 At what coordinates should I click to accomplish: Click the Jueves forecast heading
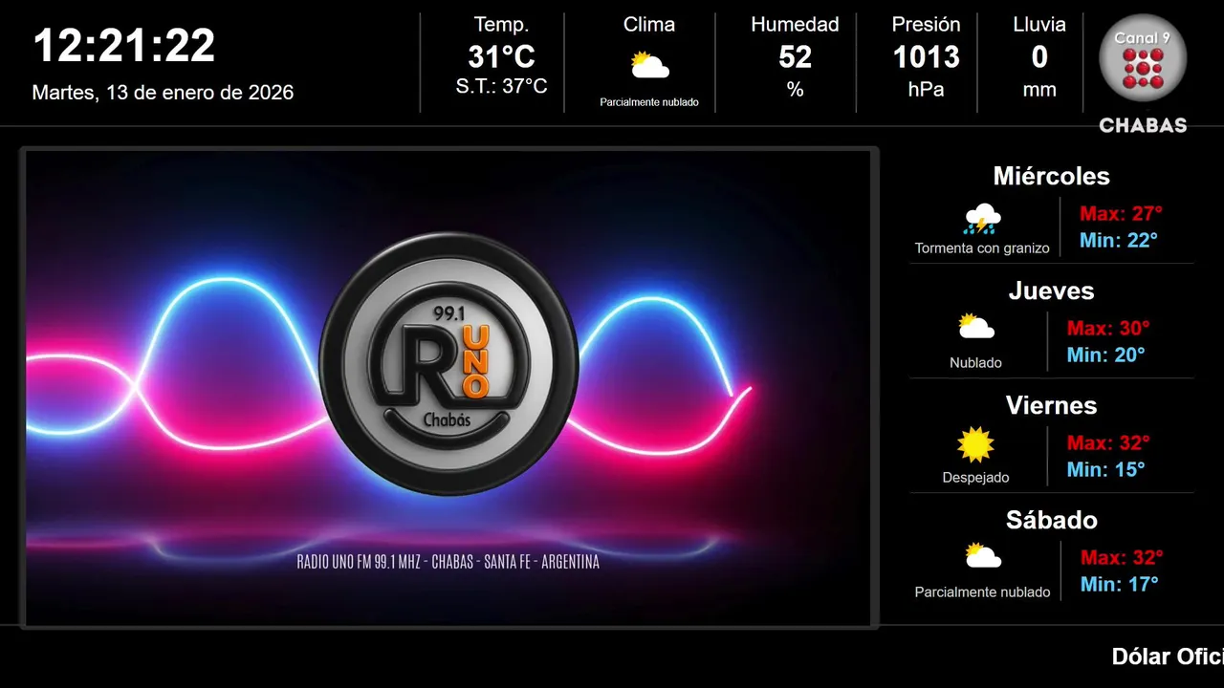(1052, 290)
